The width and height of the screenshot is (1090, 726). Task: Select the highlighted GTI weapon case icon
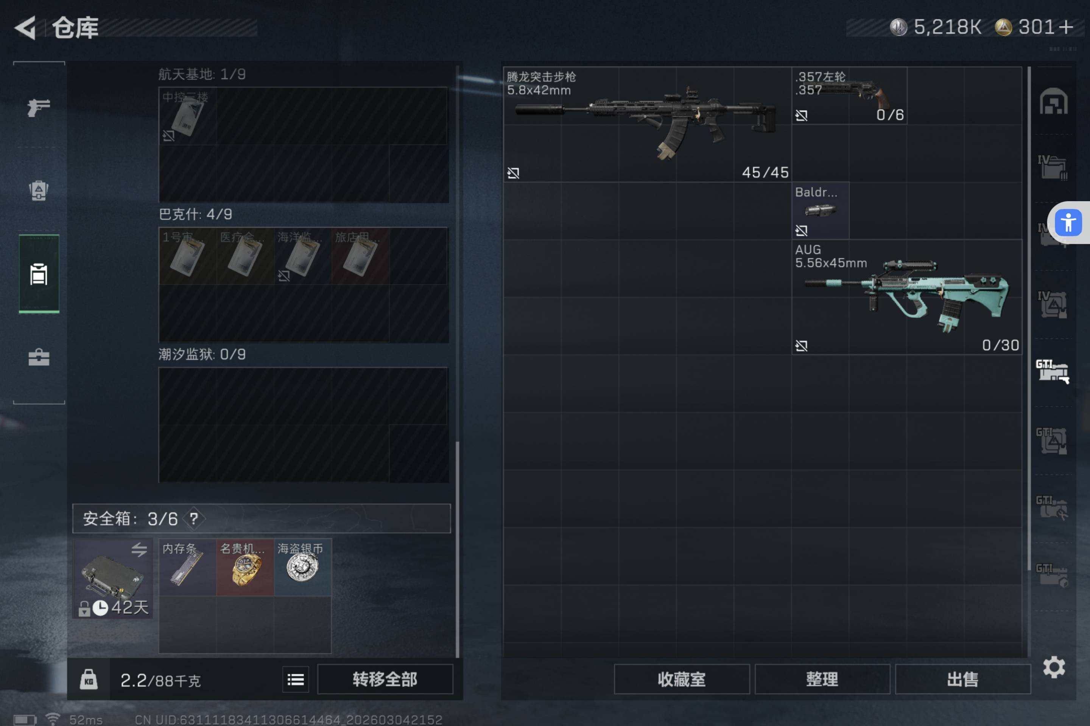(1053, 372)
